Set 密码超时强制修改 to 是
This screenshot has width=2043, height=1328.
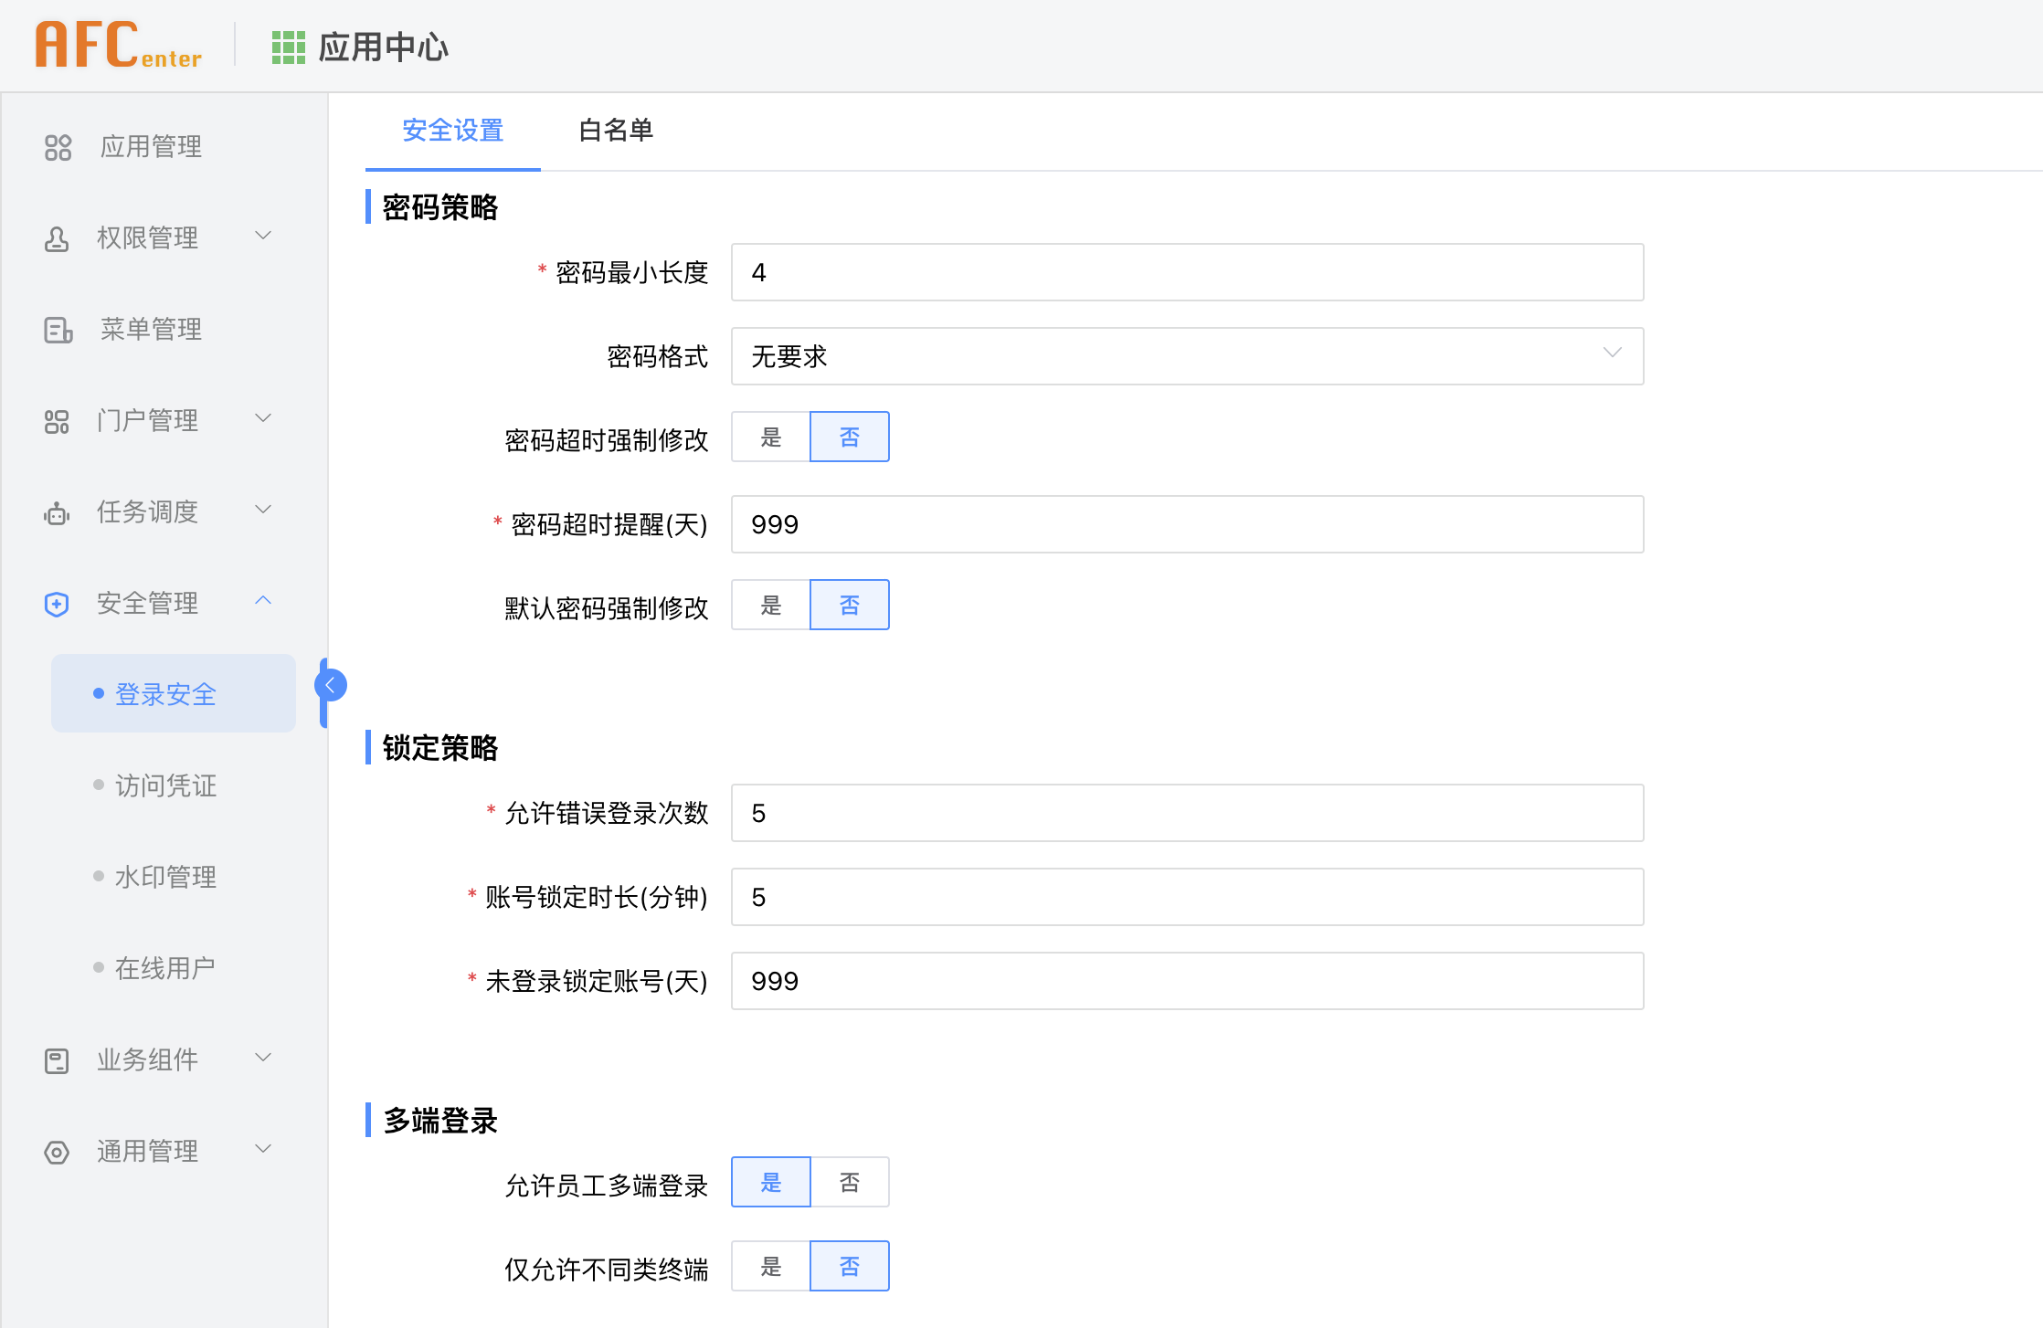770,437
